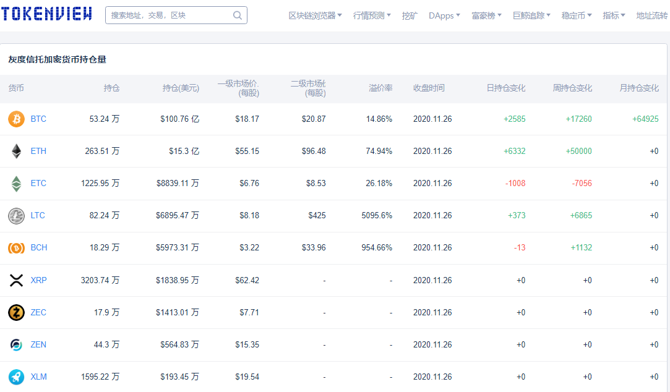Click the 周持仓变化 column header
Image resolution: width=670 pixels, height=392 pixels.
573,88
